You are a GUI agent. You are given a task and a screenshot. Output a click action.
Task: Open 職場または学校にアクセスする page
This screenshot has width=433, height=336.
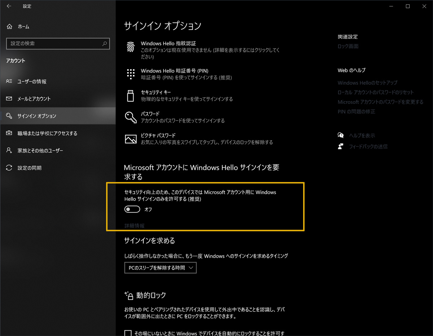pyautogui.click(x=58, y=133)
